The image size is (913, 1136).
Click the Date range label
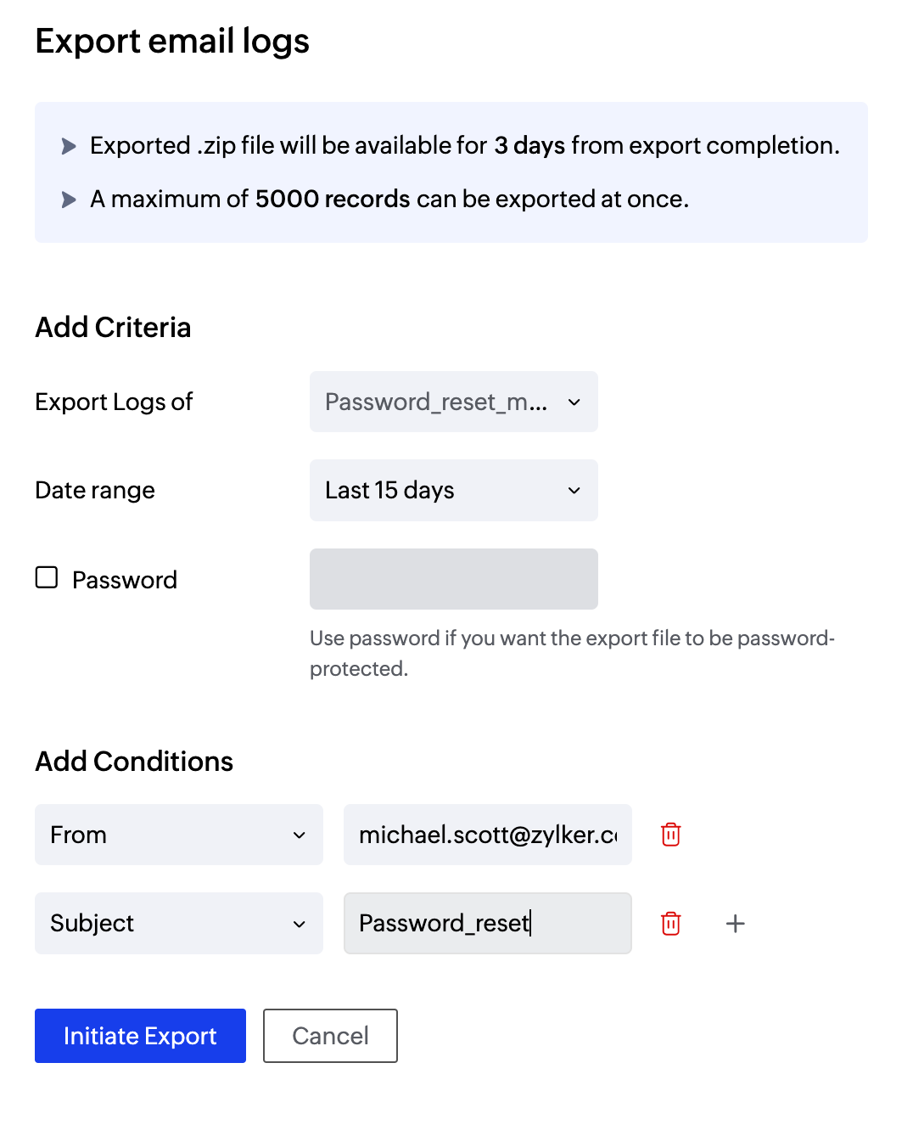(x=95, y=490)
